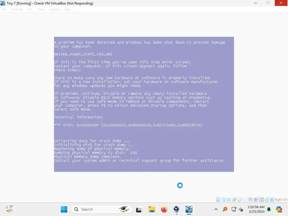This screenshot has width=288, height=216.
Task: Open the Windows Start menu
Action: tap(64, 209)
